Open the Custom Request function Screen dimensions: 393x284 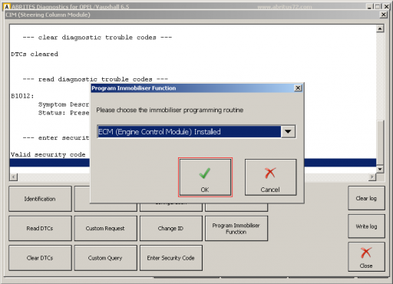pyautogui.click(x=105, y=228)
